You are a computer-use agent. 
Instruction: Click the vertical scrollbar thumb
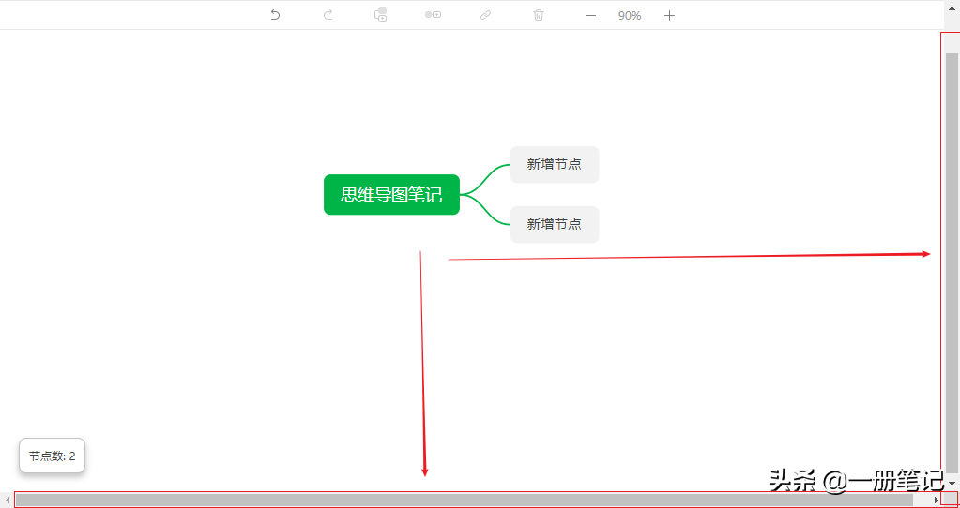point(952,263)
